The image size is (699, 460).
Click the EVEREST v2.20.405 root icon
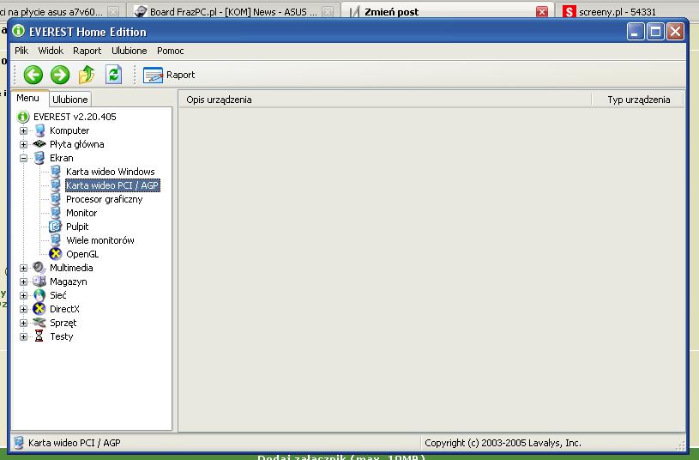23,117
